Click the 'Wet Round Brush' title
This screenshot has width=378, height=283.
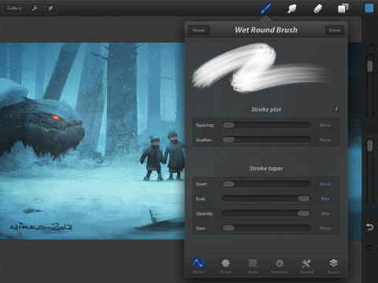(266, 30)
